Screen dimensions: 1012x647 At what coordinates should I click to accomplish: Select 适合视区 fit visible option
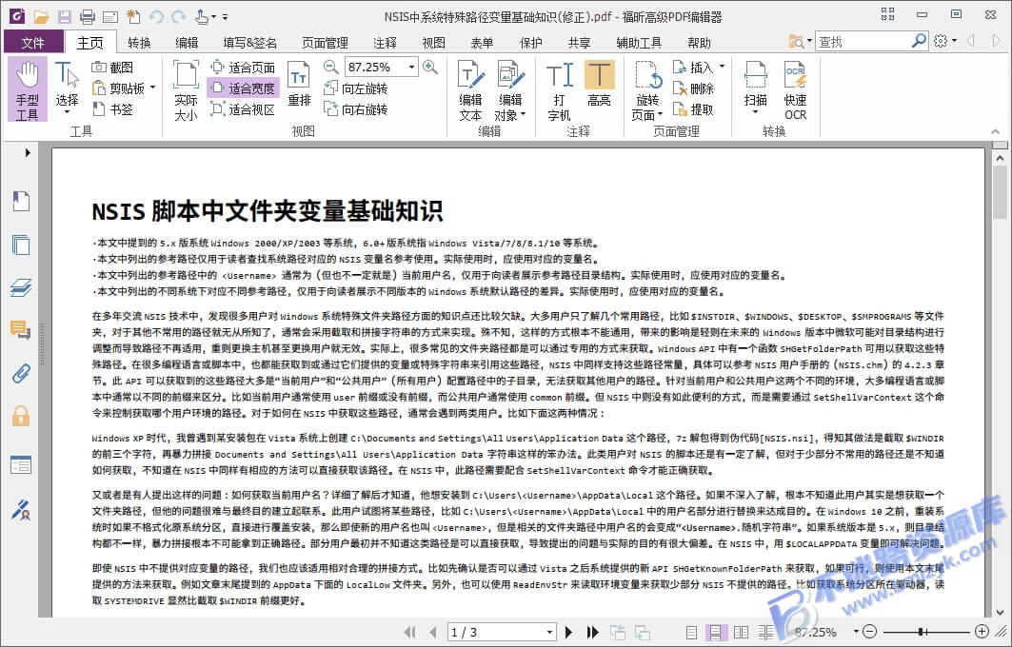pyautogui.click(x=244, y=109)
